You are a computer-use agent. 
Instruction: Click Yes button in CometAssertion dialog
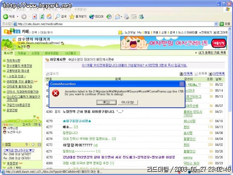click(x=106, y=102)
